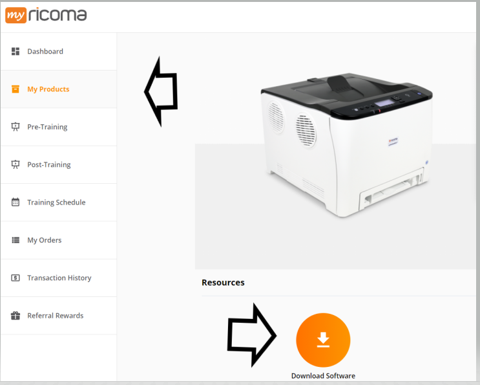Screen dimensions: 480x385
Task: Open the Dashboard menu item
Action: [x=59, y=51]
